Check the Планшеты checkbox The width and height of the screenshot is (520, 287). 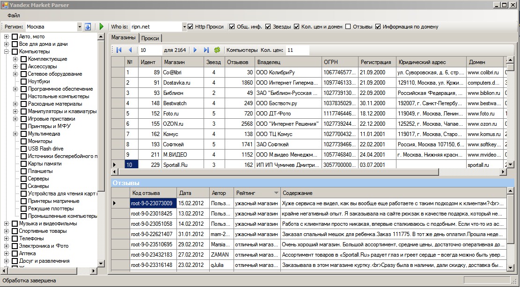[x=23, y=172]
